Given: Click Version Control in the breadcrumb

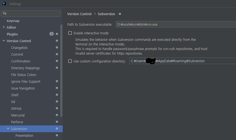Looking at the screenshot, I should (79, 14).
